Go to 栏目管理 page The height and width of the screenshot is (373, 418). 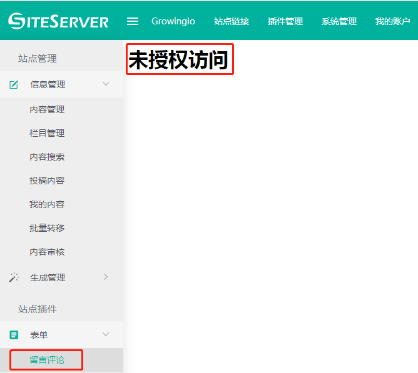coord(47,133)
